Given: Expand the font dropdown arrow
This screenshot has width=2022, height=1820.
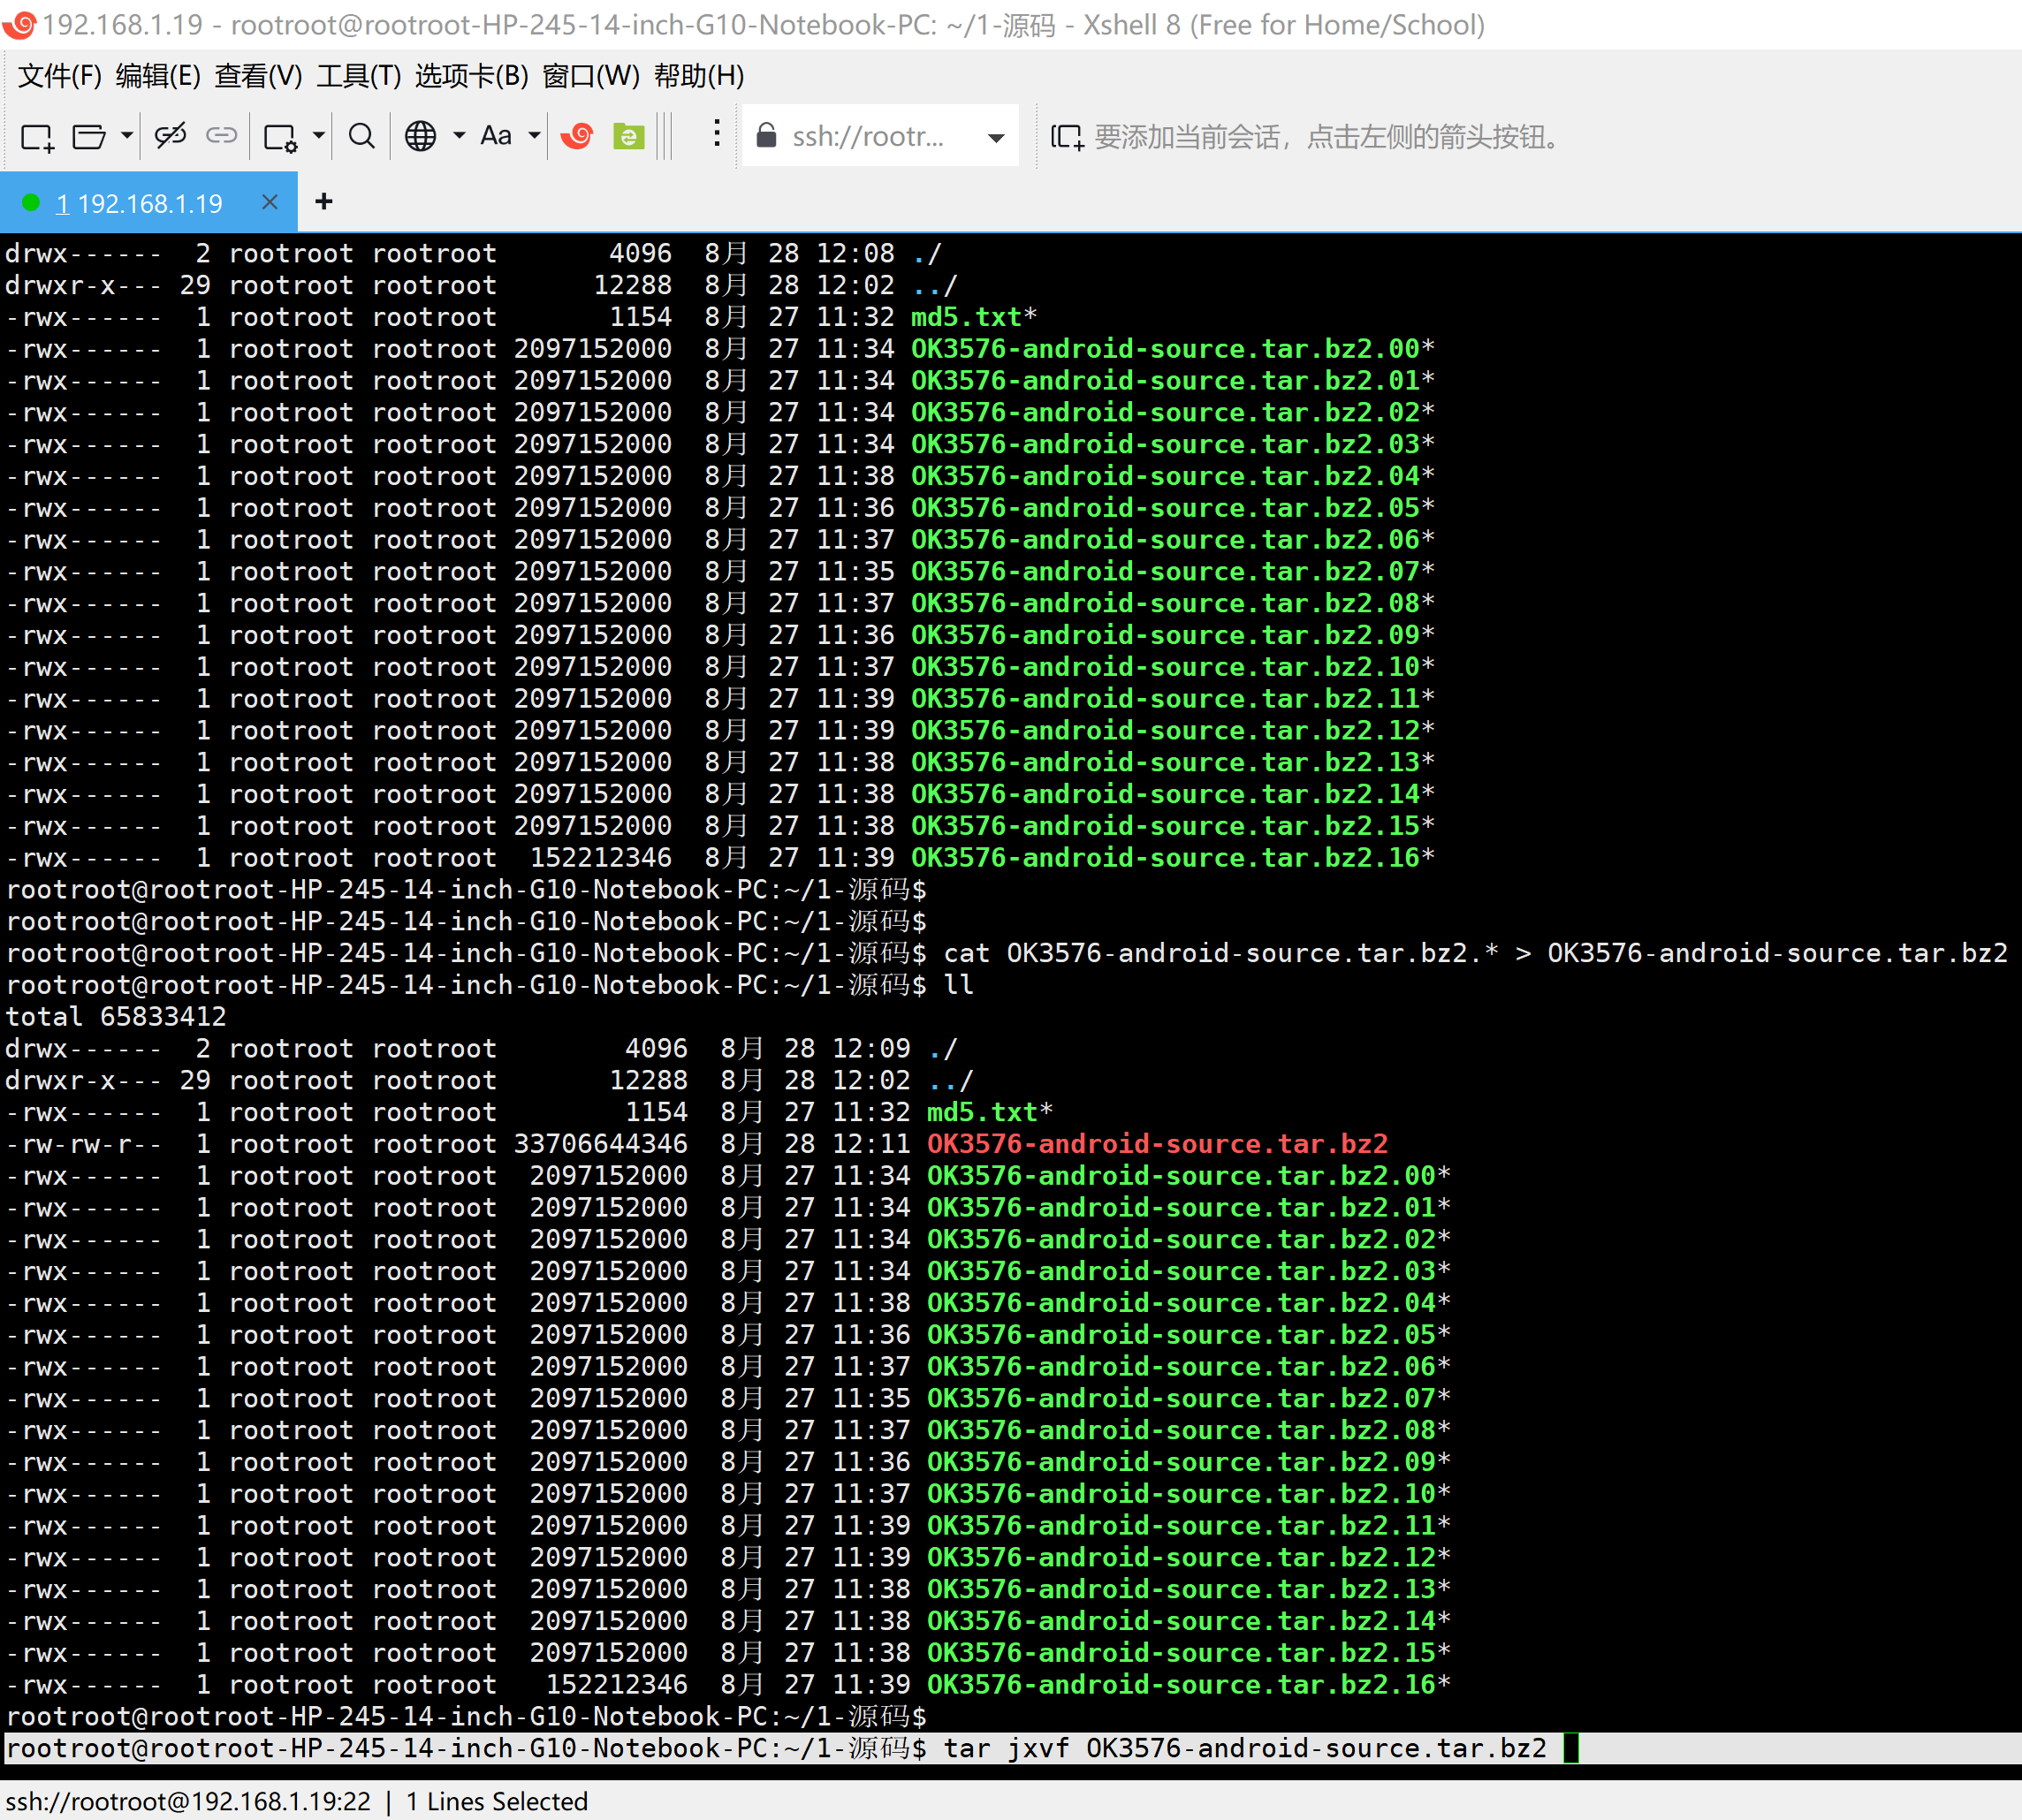Looking at the screenshot, I should [535, 135].
